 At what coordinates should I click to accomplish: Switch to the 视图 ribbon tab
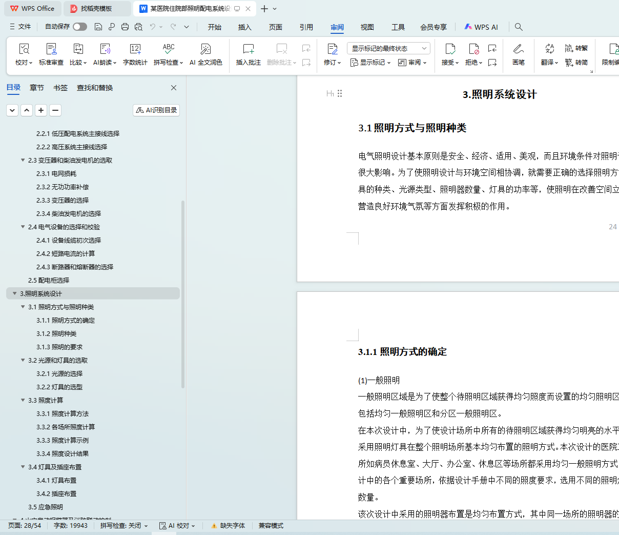coord(367,27)
